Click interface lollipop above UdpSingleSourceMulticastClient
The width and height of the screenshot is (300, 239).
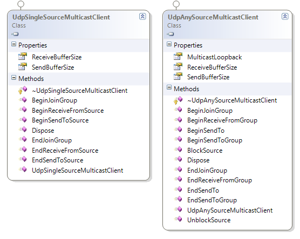click(x=21, y=4)
